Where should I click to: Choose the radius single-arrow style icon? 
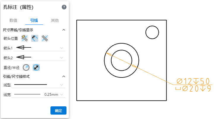[x=26, y=67]
